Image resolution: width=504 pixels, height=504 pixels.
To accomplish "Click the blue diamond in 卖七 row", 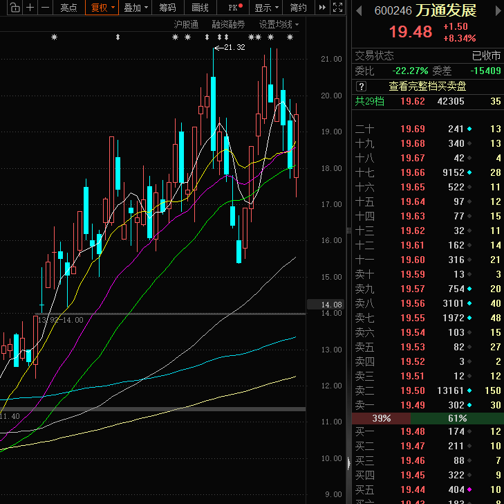I will coord(469,318).
